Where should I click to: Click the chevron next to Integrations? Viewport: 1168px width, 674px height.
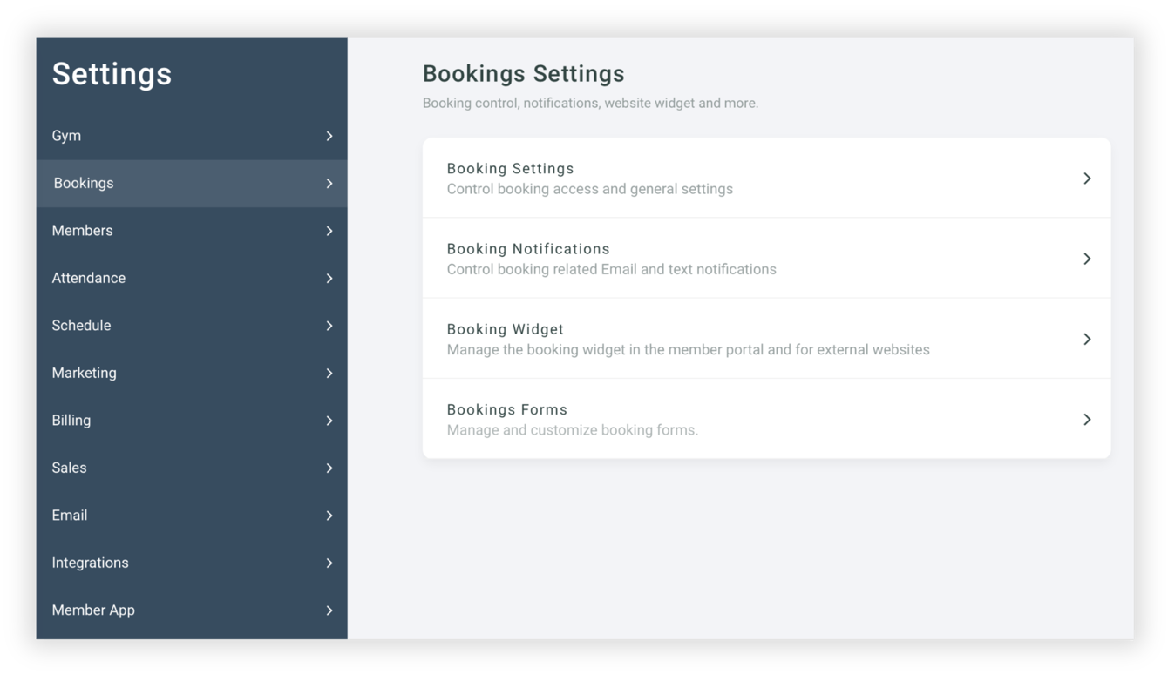click(329, 563)
